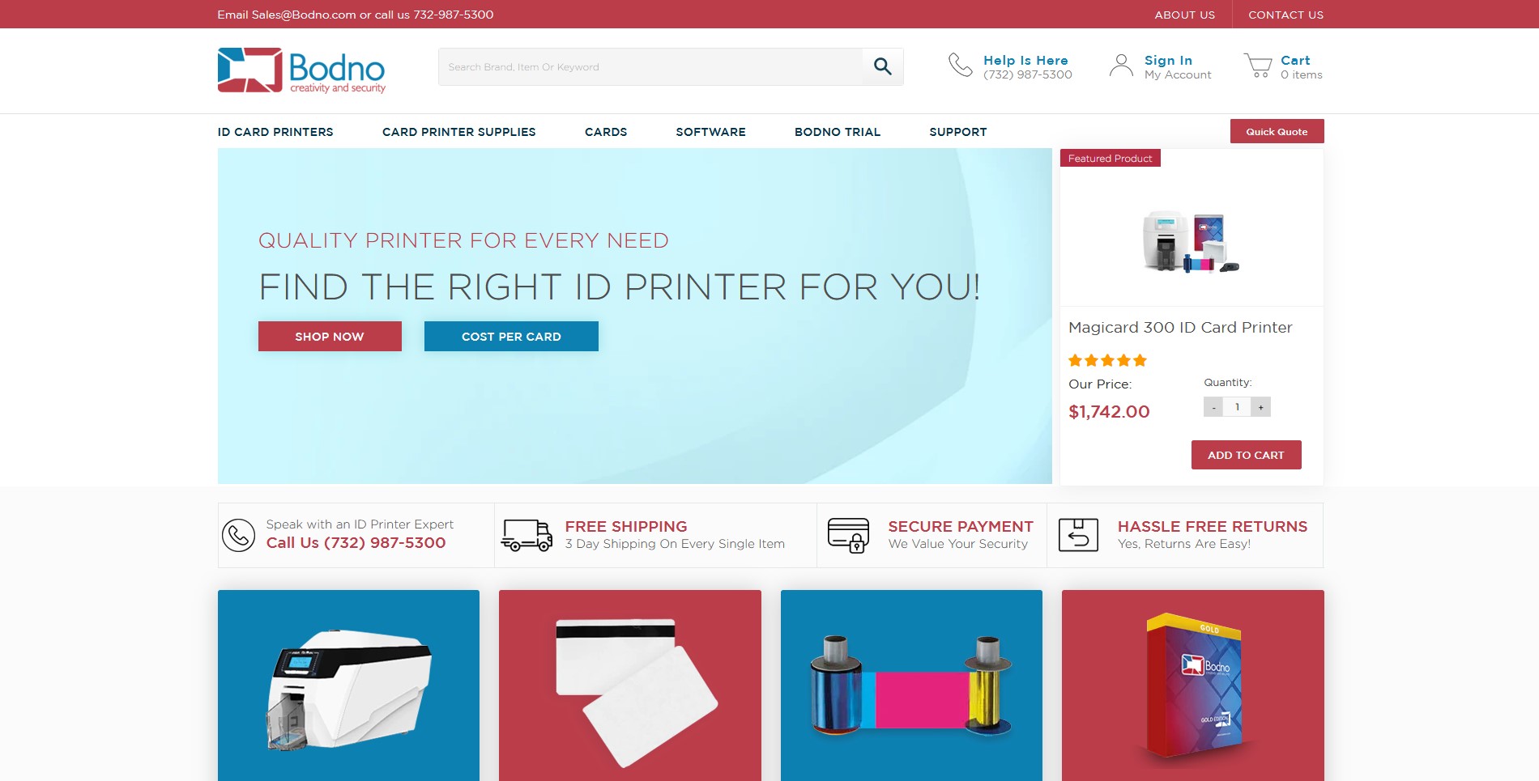
Task: Open the Support menu
Action: (958, 132)
